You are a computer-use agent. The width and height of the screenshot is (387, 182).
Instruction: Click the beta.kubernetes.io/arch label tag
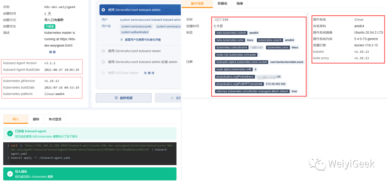pos(231,33)
